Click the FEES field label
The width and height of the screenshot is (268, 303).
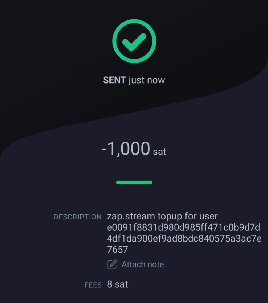coord(93,285)
